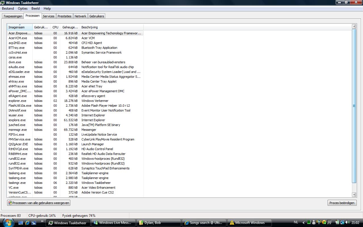The height and width of the screenshot is (227, 363).
Task: Open the Songs search @ Ulti... taskbar button
Action: click(204, 223)
